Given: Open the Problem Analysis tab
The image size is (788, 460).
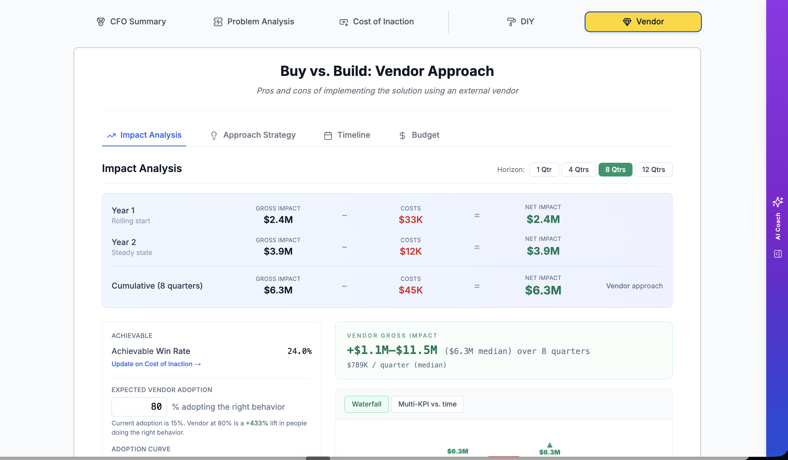Looking at the screenshot, I should (254, 21).
